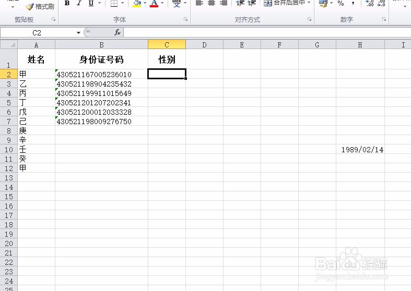411x291 pixels.
Task: Click name cell 乙
Action: pos(36,84)
